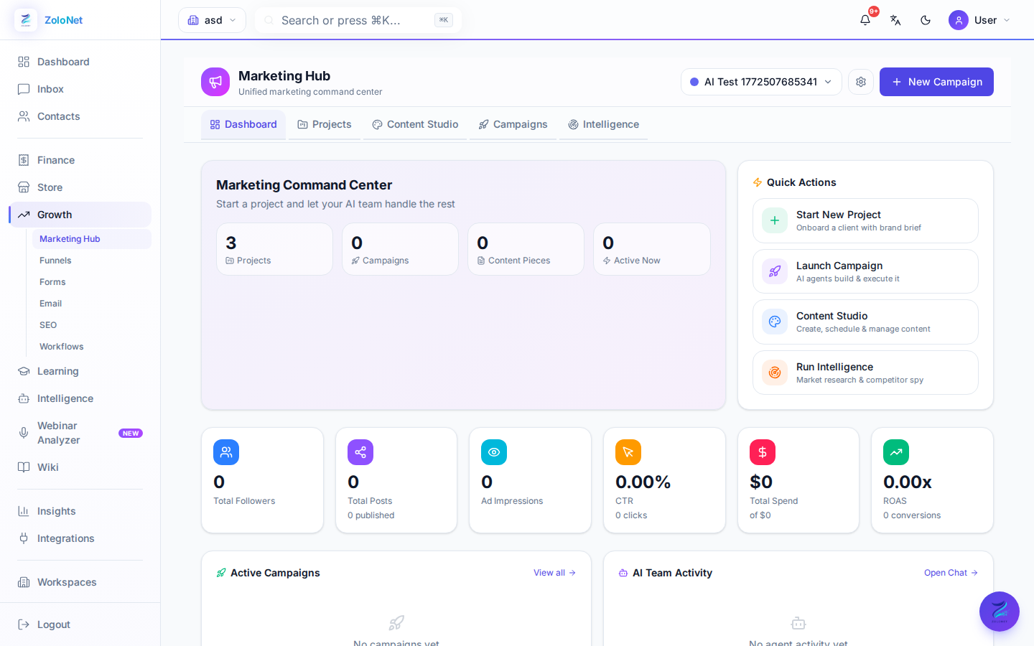Open Marketing Hub settings gear

tap(861, 82)
